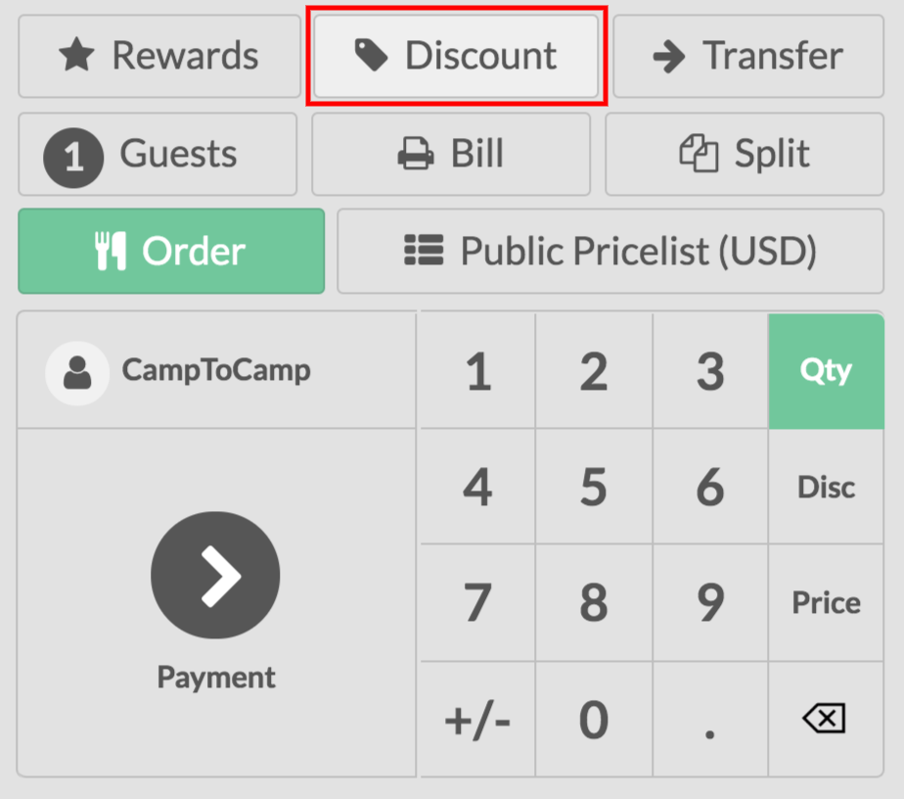Open the Discount dialog
The image size is (904, 799).
point(456,56)
